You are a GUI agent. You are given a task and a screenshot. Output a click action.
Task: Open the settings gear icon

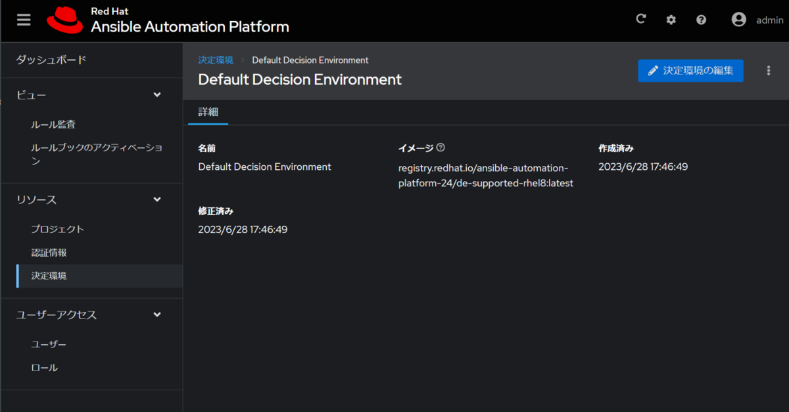click(671, 19)
